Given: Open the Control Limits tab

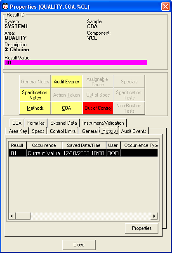Looking at the screenshot, I should click(63, 131).
